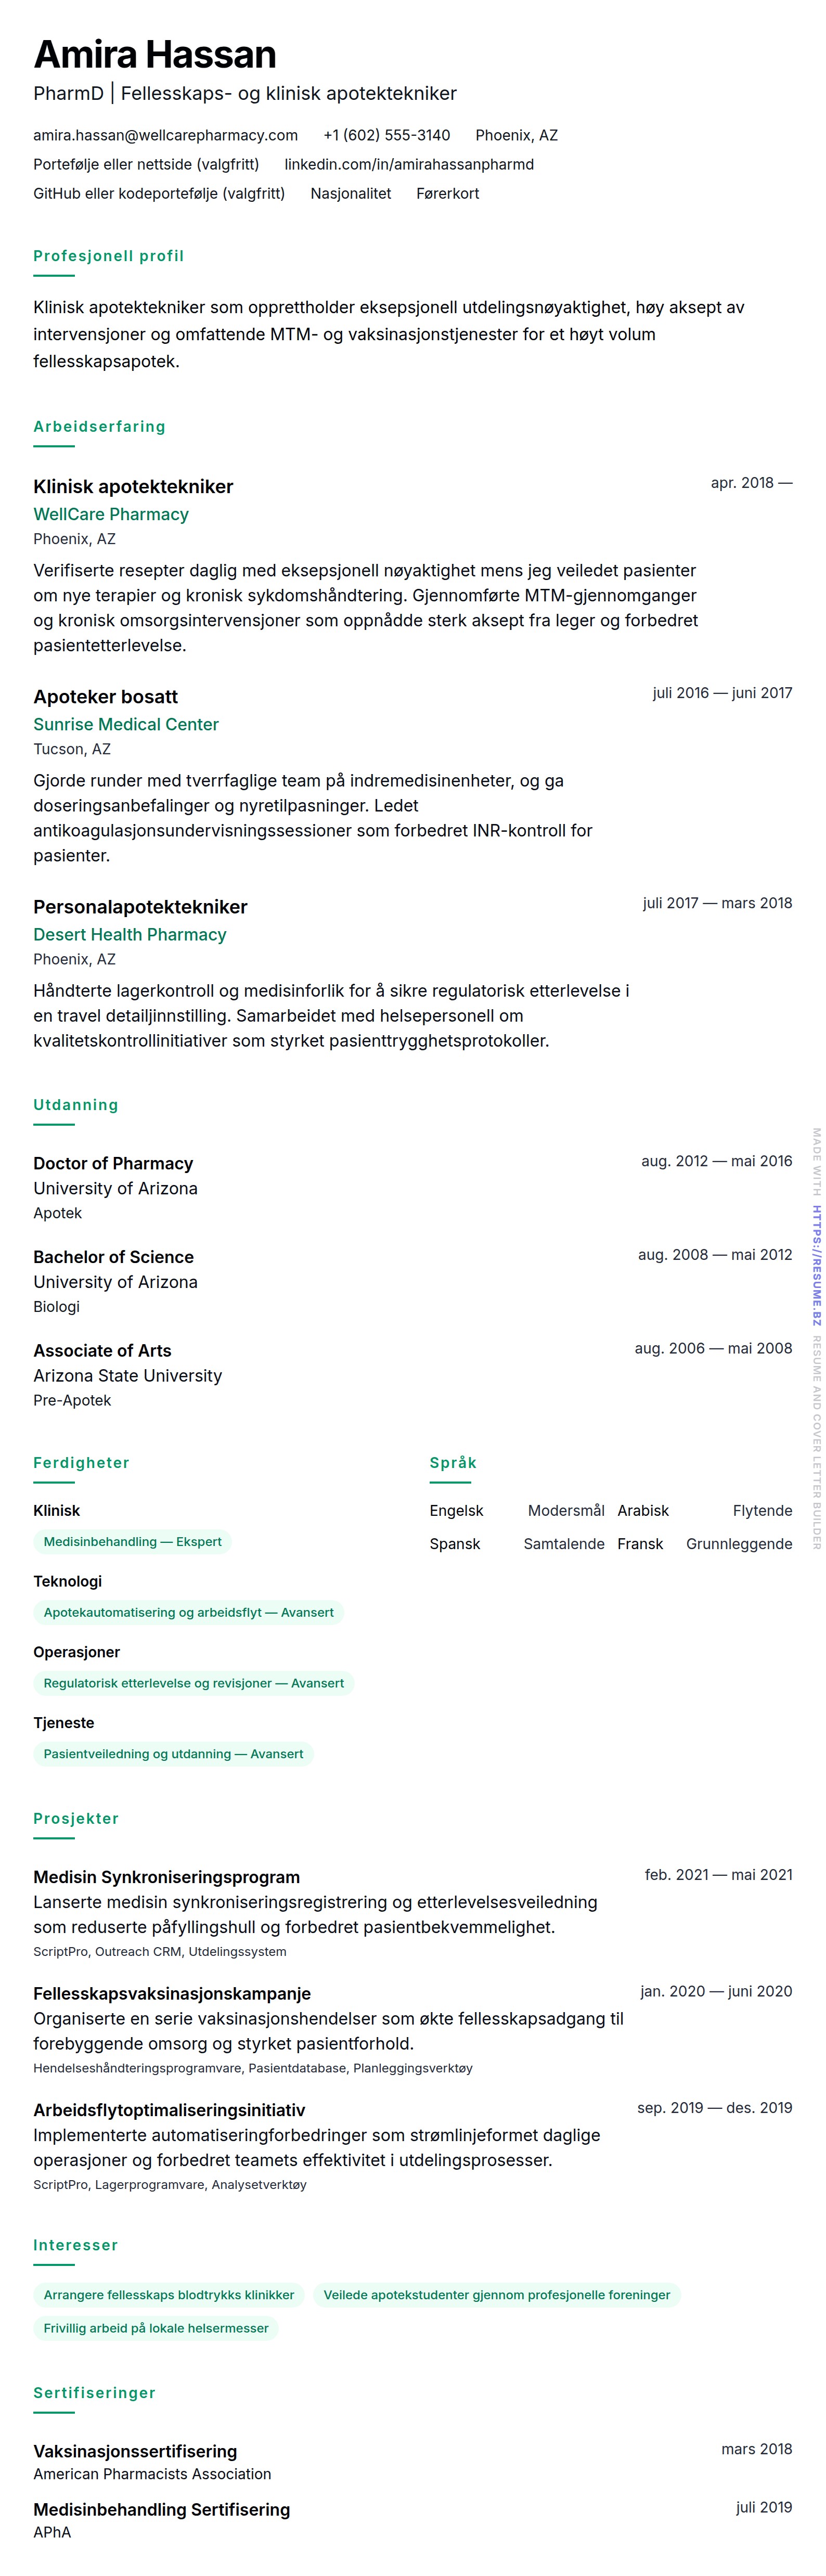Select the Medisinbehandling — Ekspert skill tag

132,1541
